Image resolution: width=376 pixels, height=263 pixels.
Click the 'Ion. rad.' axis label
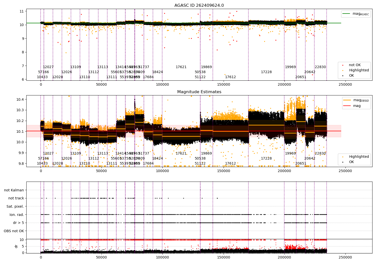click(x=17, y=215)
